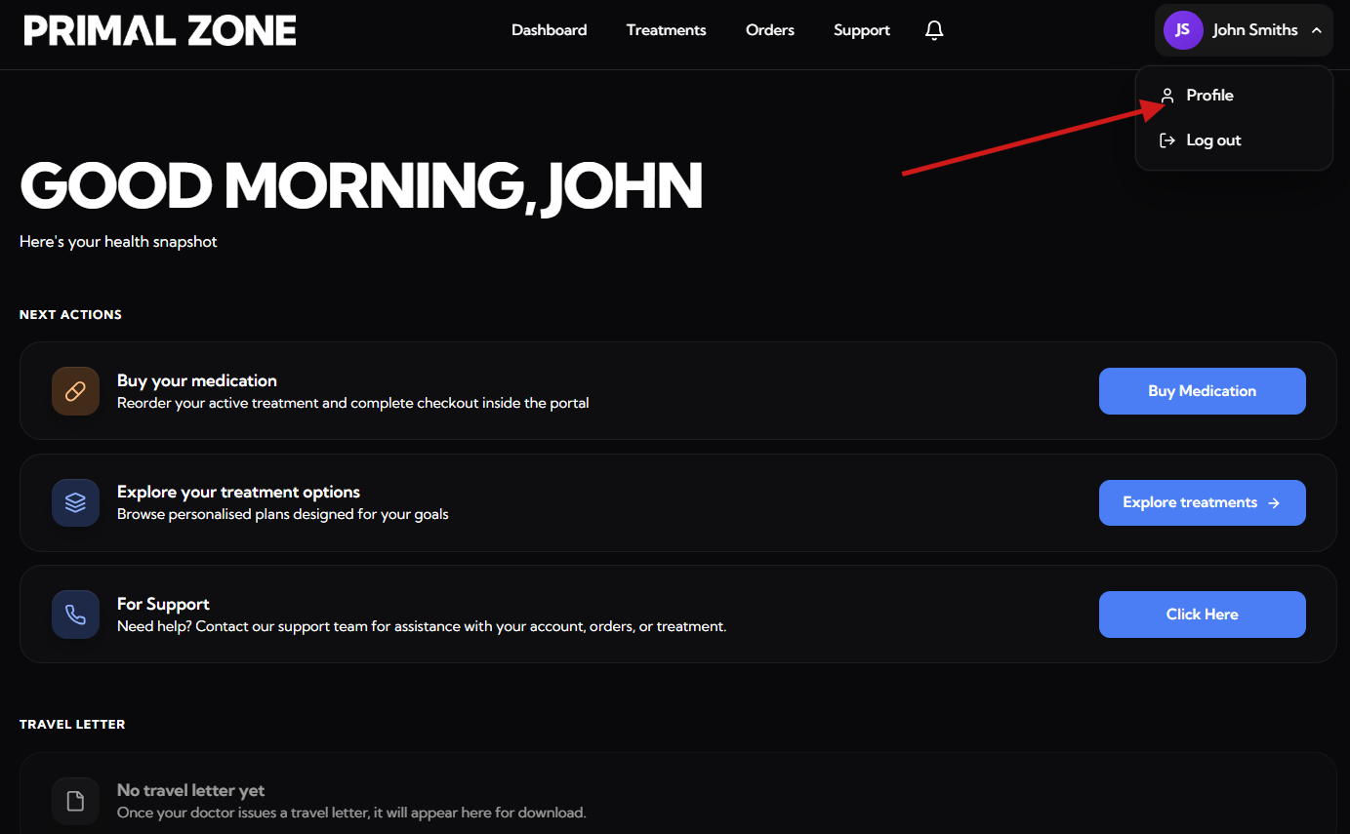Click the purple JS avatar
This screenshot has height=834, width=1350.
point(1182,30)
